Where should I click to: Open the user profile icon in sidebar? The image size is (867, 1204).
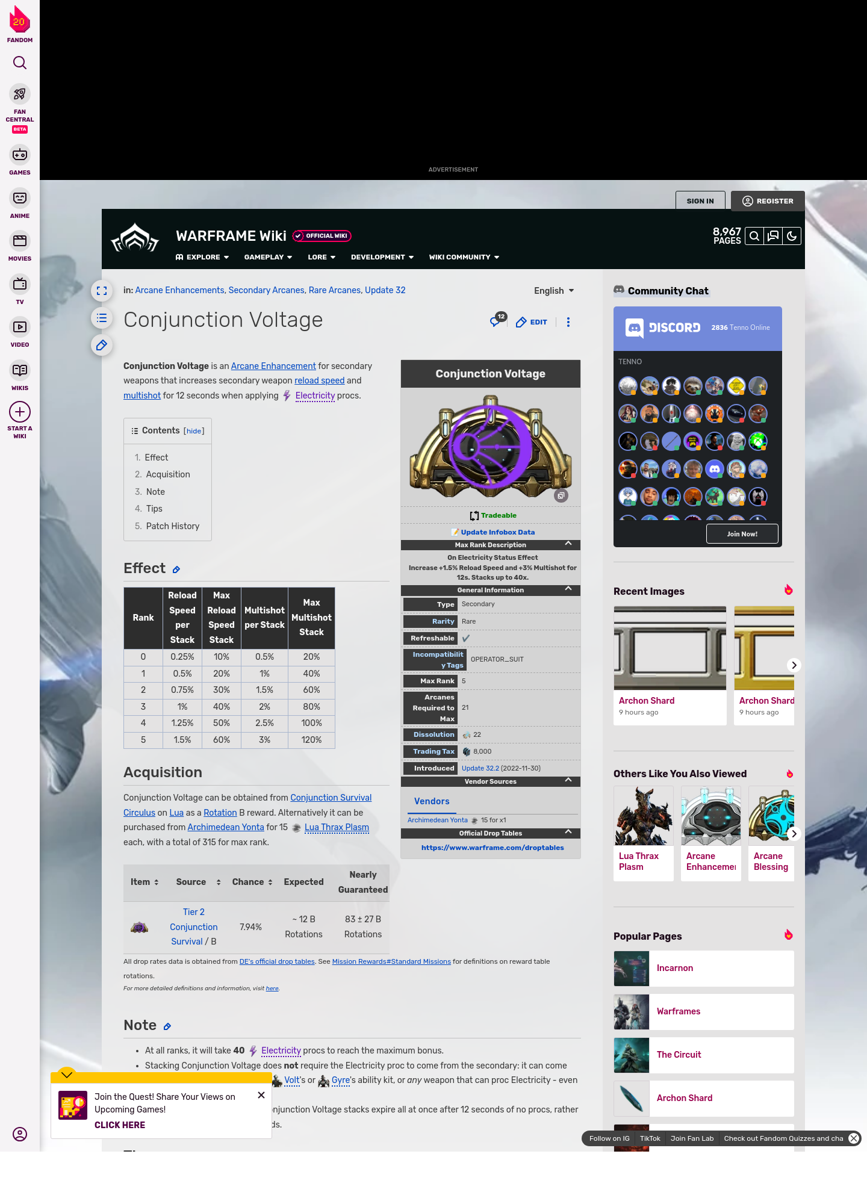(x=20, y=1134)
